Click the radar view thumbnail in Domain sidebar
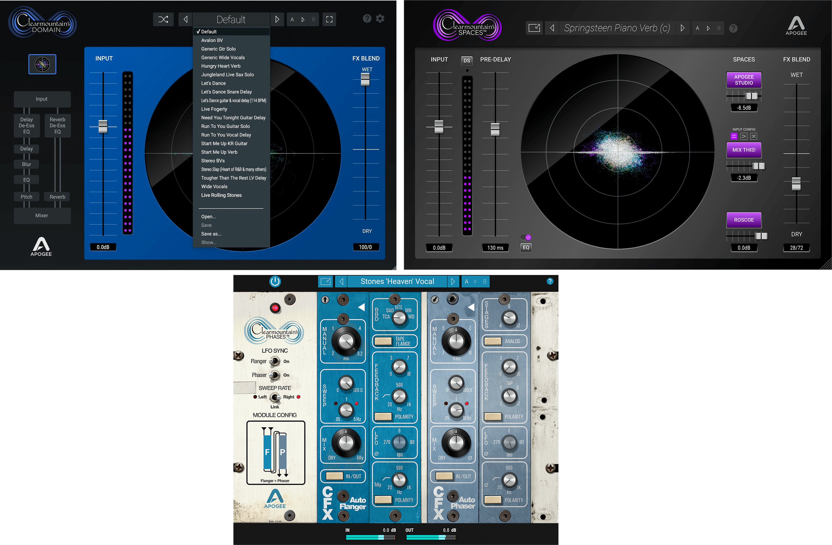The image size is (832, 545). coord(42,64)
